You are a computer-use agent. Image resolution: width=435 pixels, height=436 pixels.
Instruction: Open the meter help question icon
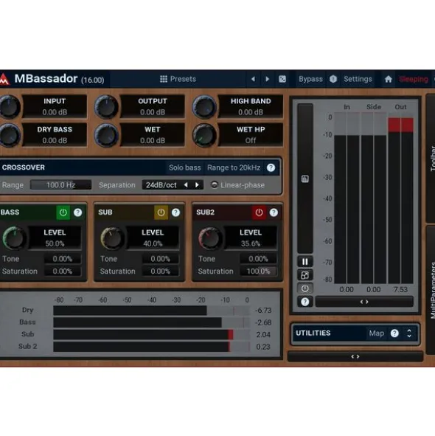tap(305, 302)
